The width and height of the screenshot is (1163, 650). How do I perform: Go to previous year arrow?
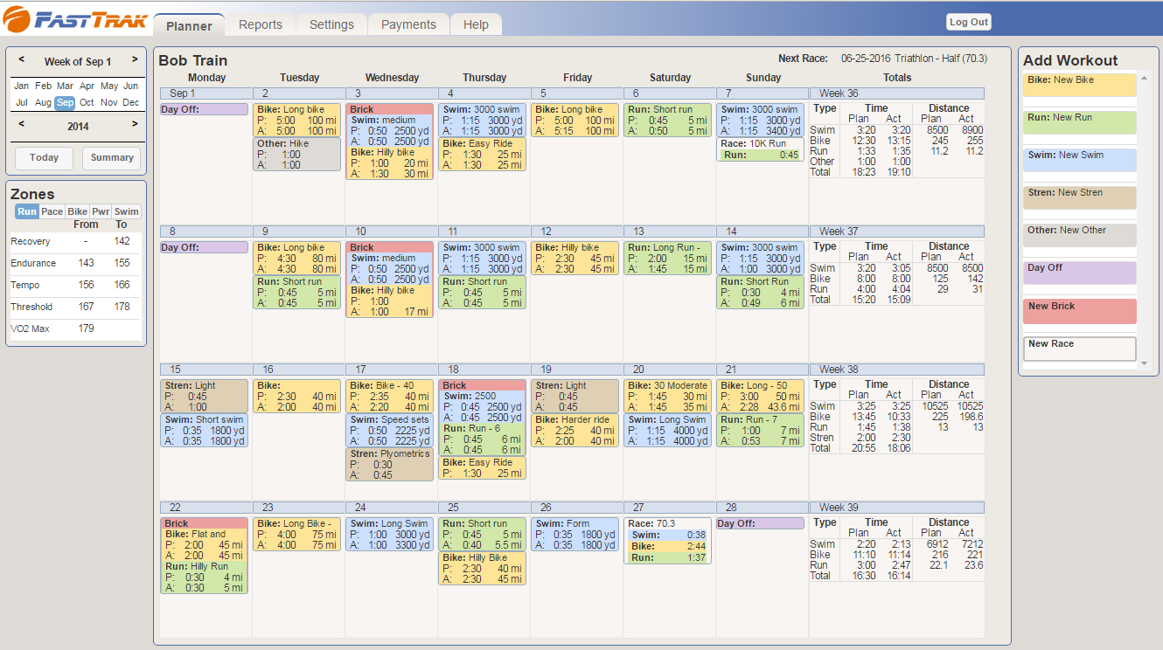(22, 124)
